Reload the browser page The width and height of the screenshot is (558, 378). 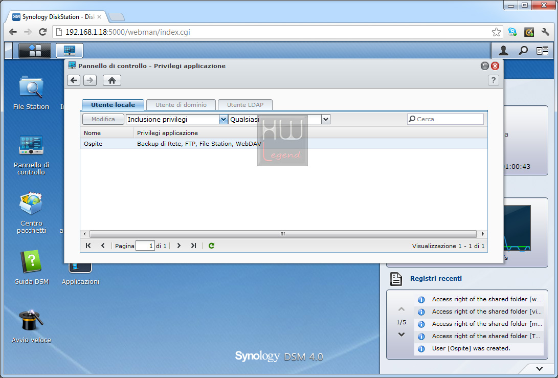42,32
